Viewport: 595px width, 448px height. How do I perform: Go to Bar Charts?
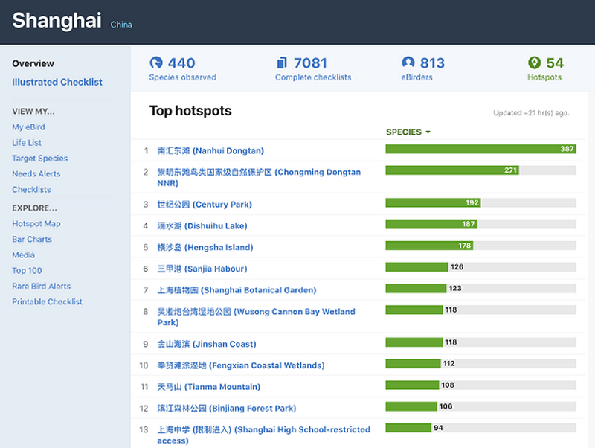click(x=32, y=239)
